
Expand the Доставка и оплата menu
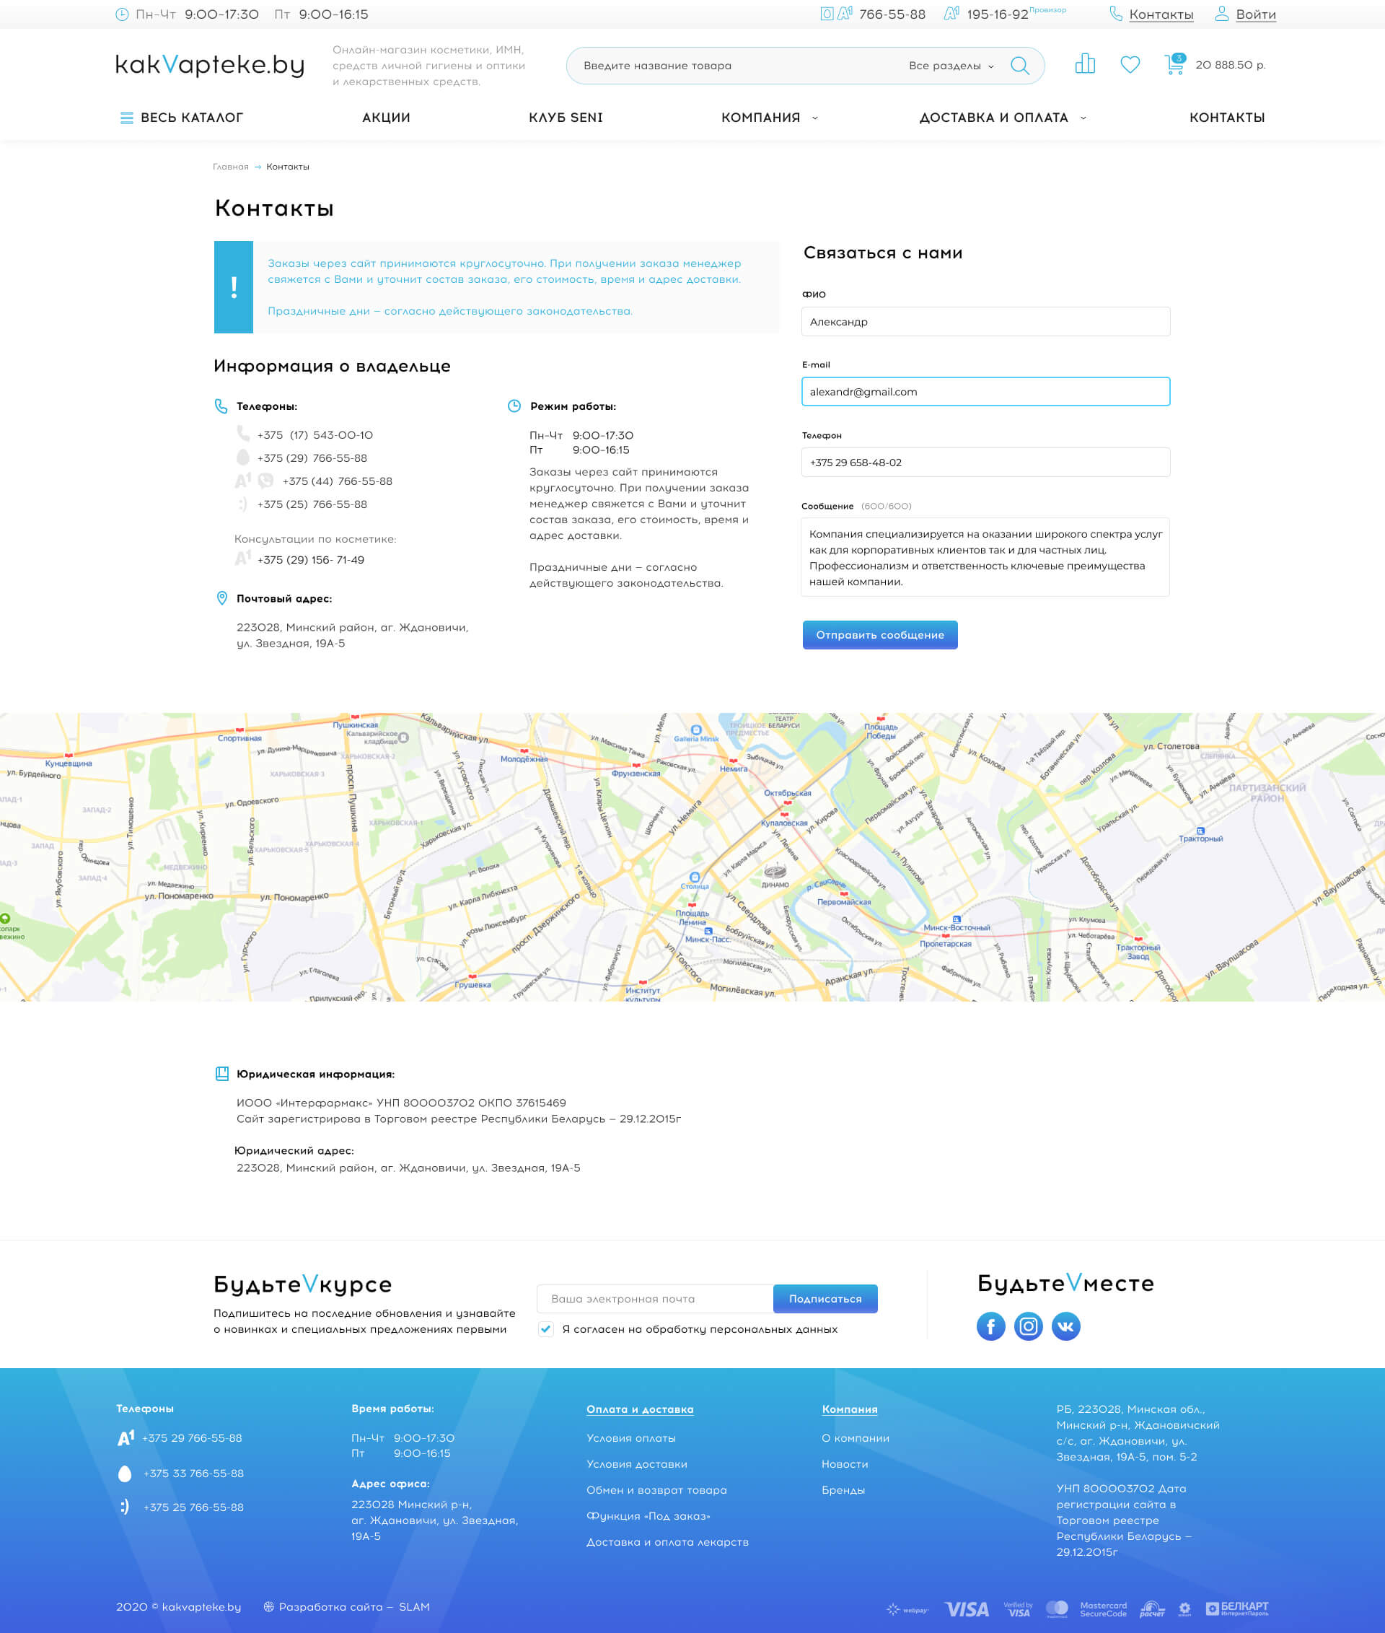(1003, 118)
